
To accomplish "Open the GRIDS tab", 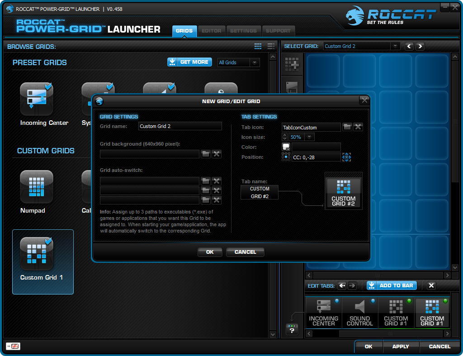I will (x=184, y=31).
